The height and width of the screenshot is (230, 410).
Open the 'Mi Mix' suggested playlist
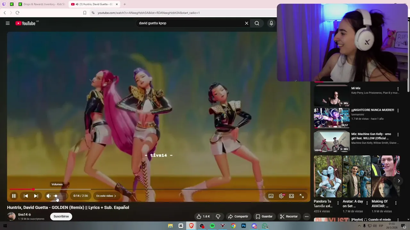tap(332, 95)
